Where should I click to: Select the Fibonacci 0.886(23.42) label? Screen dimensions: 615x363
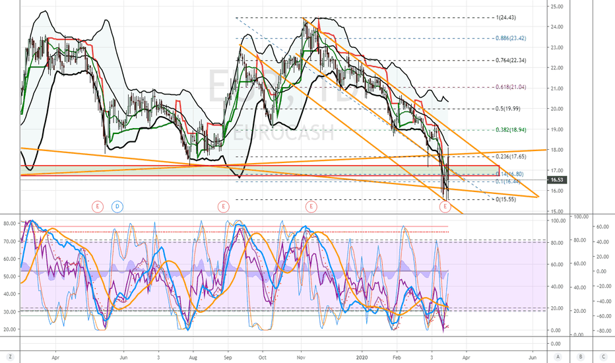511,38
